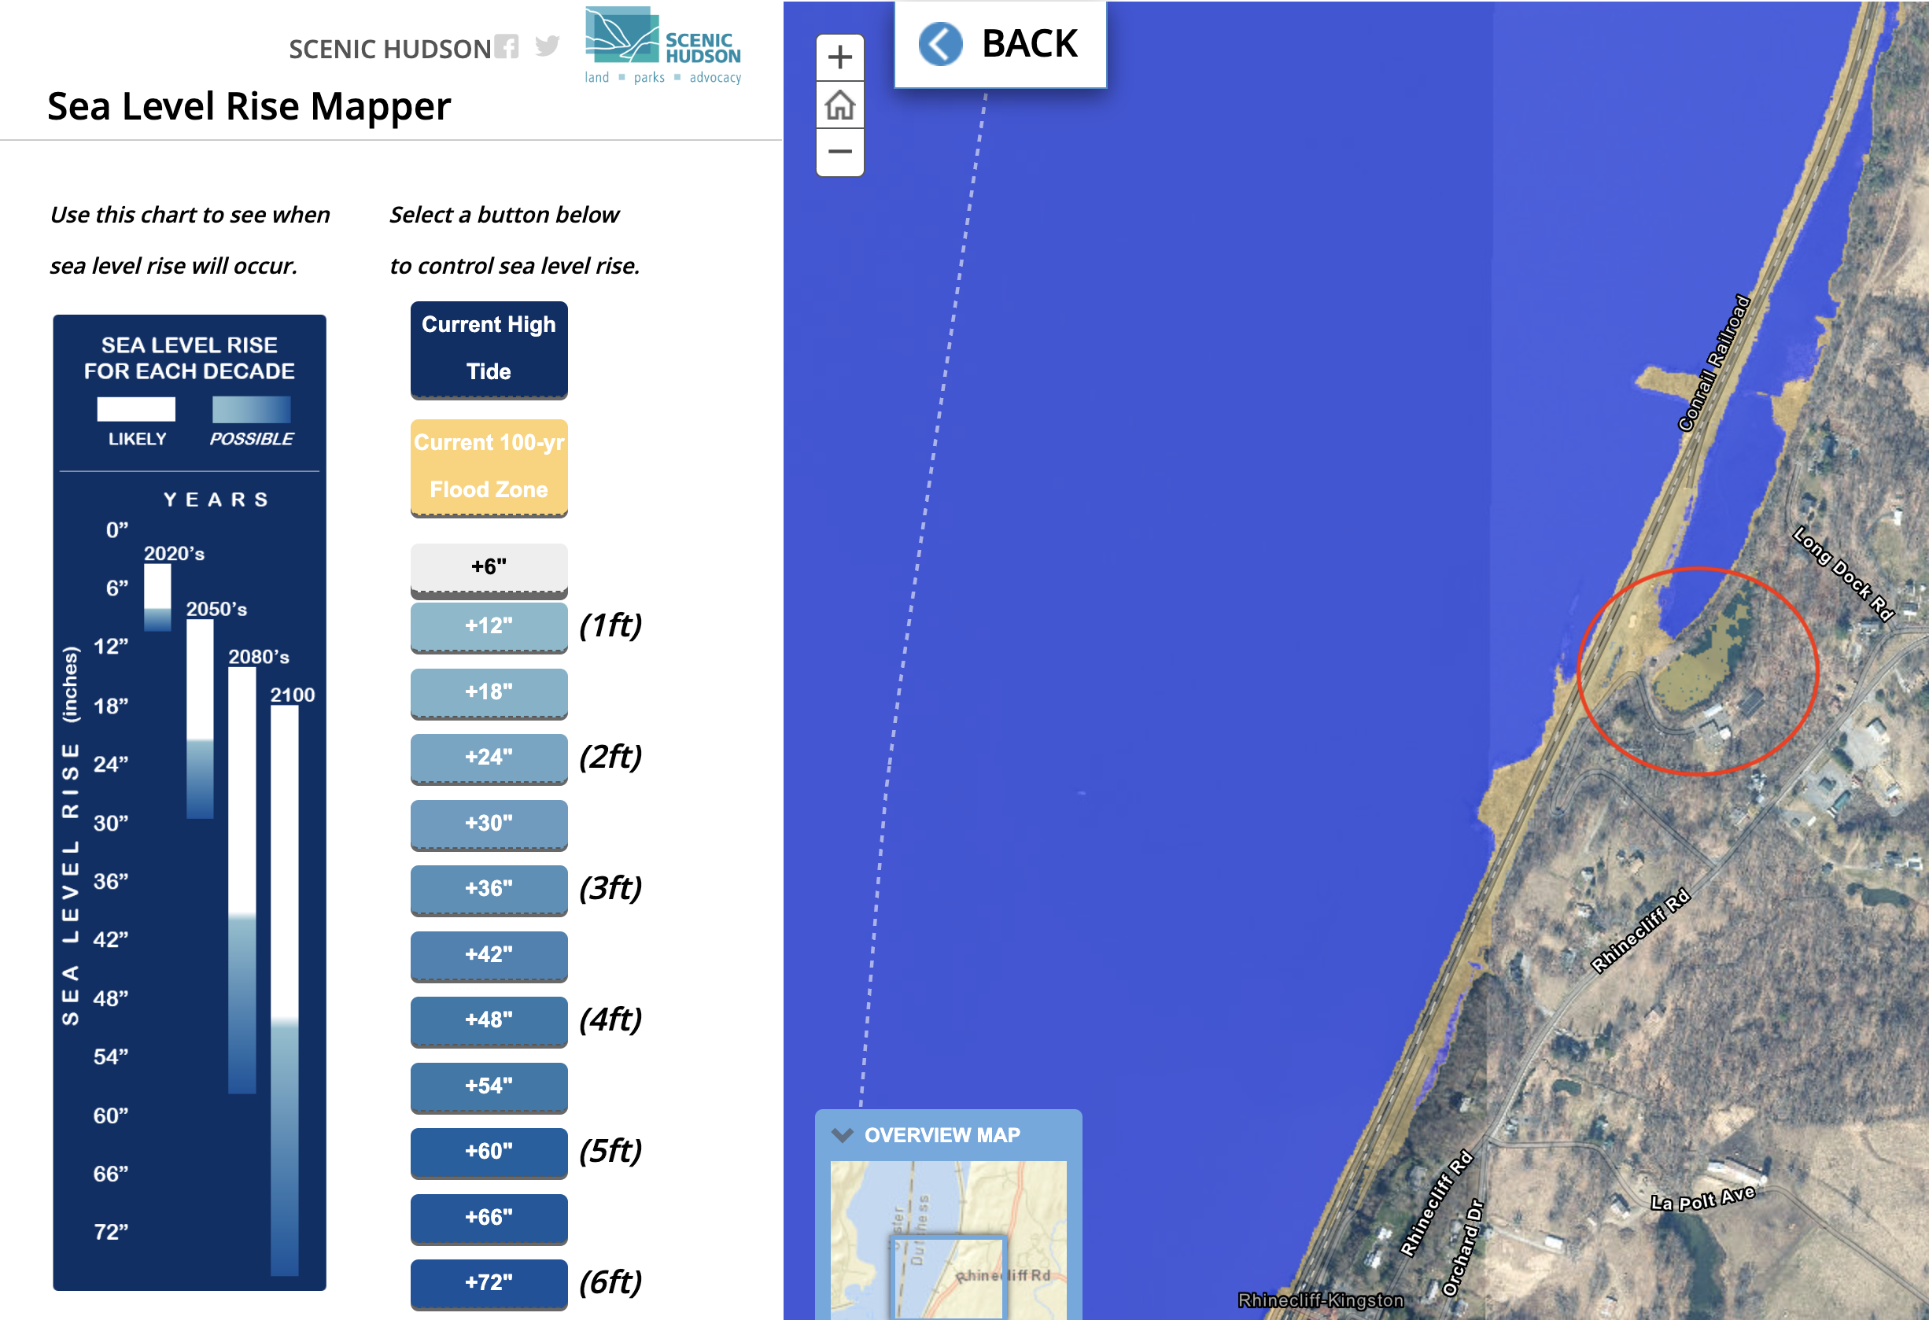1929x1320 pixels.
Task: Pick the +72" sea level option
Action: tap(489, 1283)
